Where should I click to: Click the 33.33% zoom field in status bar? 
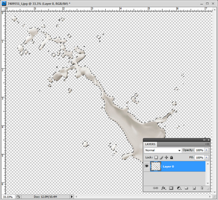point(8,197)
